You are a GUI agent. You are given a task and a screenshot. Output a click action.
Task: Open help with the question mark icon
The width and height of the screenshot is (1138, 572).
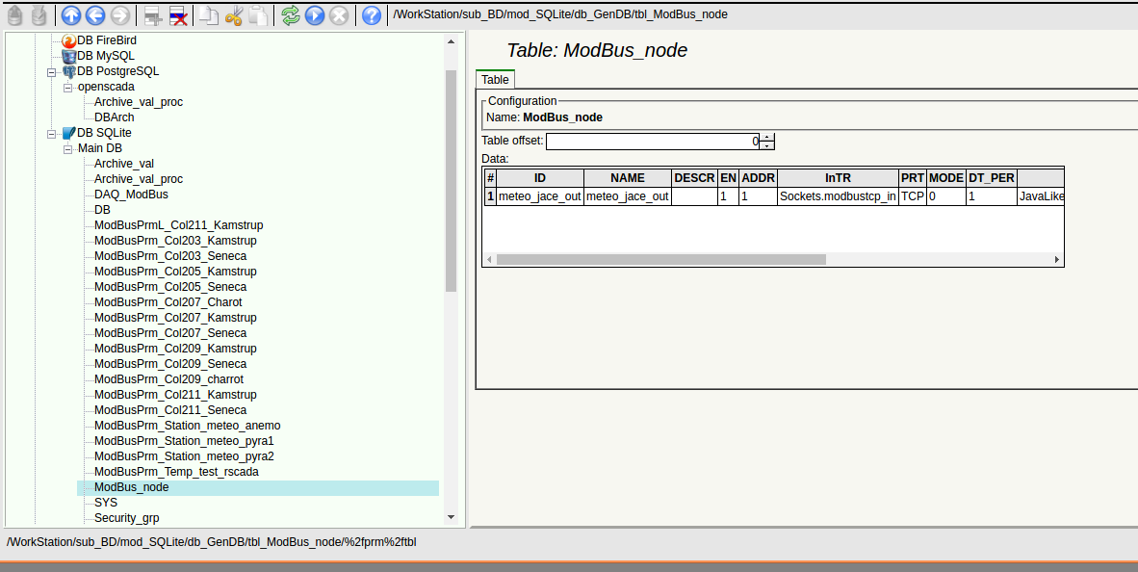(371, 14)
